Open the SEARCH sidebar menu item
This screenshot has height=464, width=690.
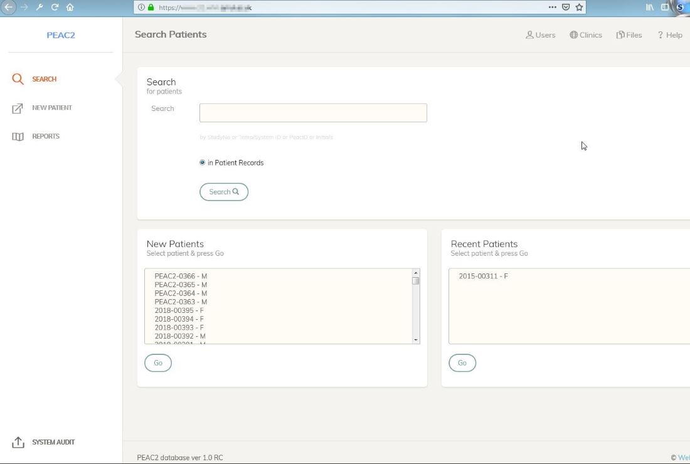point(44,79)
